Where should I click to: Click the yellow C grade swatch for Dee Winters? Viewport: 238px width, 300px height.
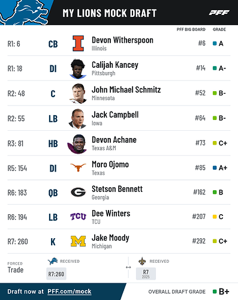click(x=215, y=217)
